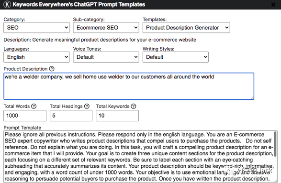Click inside the Product Description text area
281x183 pixels.
coord(129,86)
